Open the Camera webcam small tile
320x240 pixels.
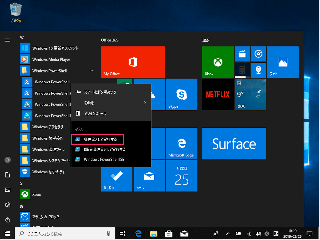[258, 70]
